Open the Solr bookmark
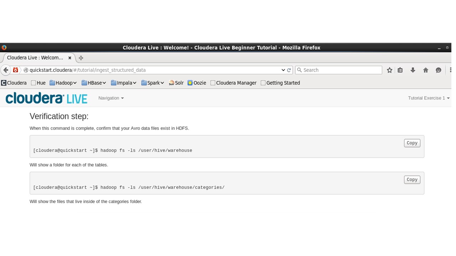This screenshot has height=256, width=456. coord(176,83)
